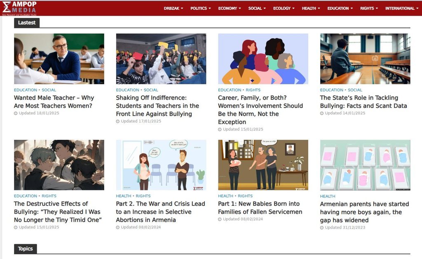422x259 pixels.
Task: Click the anime-style bullying article image
Action: click(59, 165)
